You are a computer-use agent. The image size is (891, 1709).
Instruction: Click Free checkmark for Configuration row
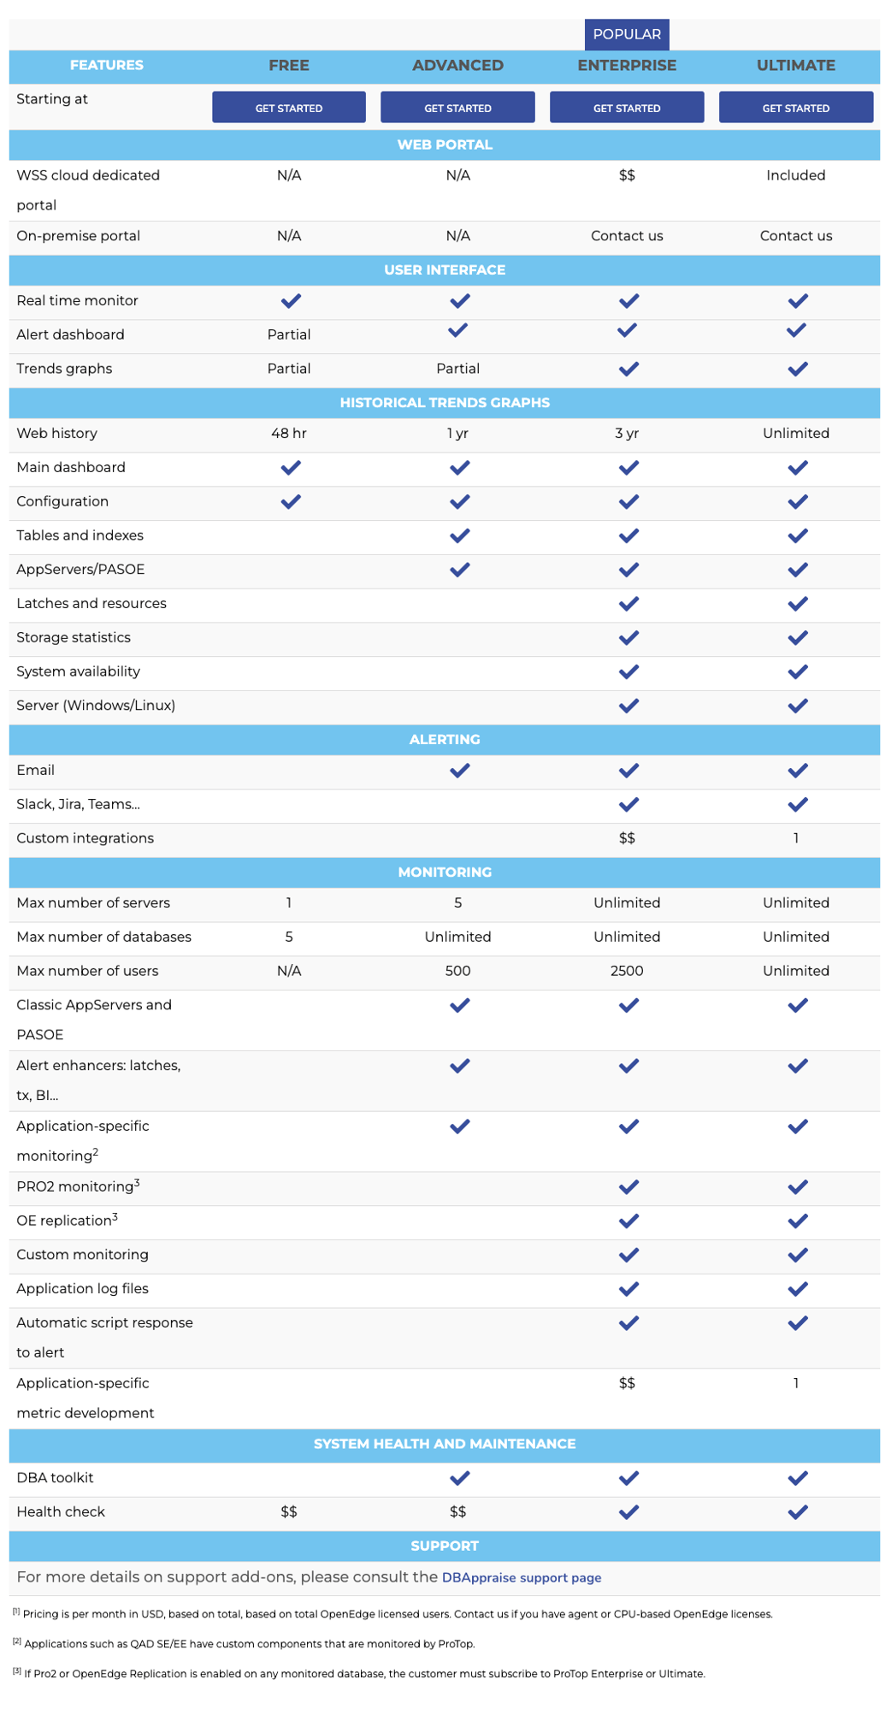[291, 502]
